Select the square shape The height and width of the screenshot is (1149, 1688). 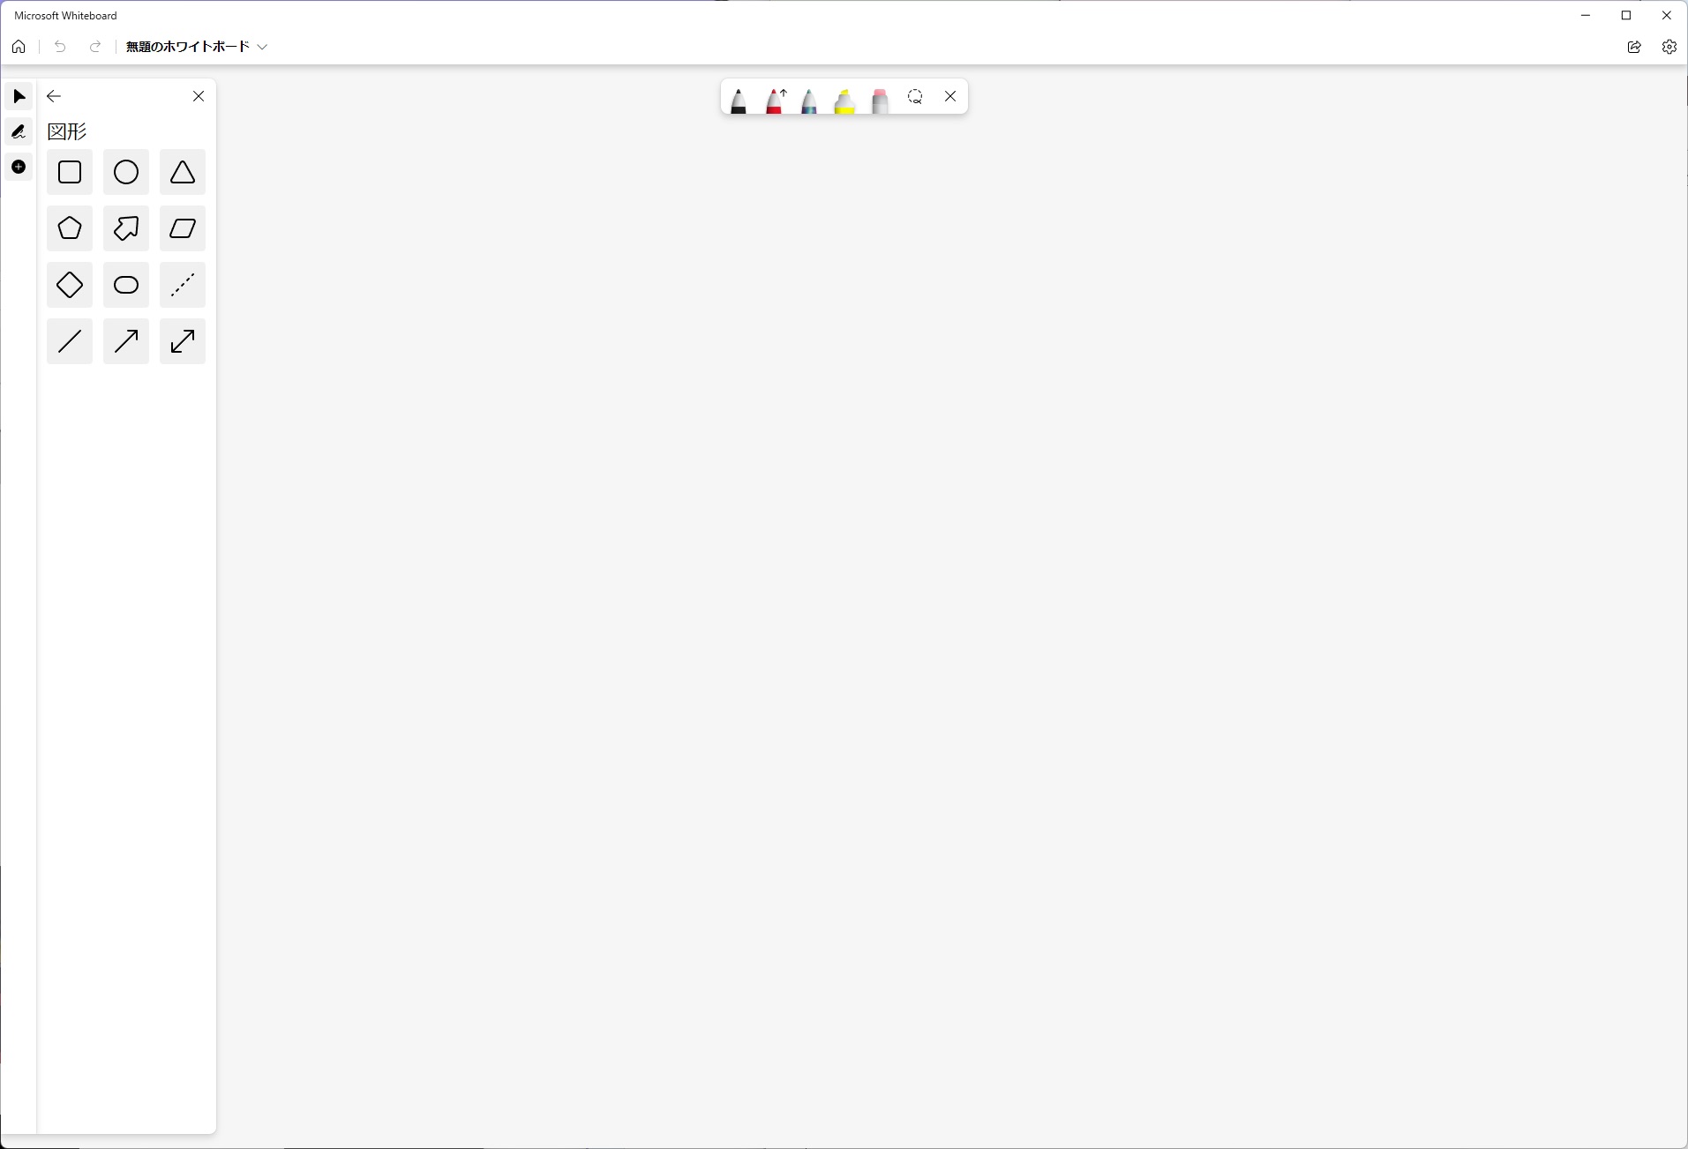[70, 172]
